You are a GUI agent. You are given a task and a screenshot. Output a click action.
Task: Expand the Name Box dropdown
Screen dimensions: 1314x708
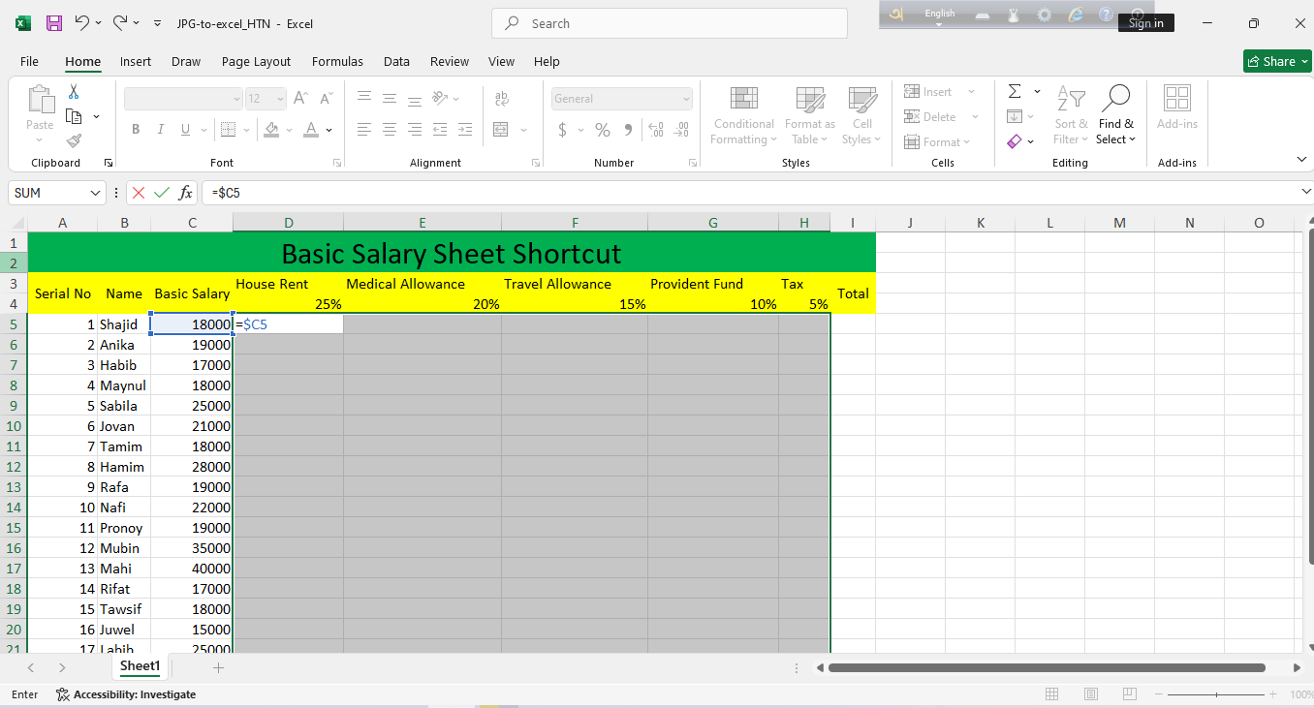pos(95,193)
